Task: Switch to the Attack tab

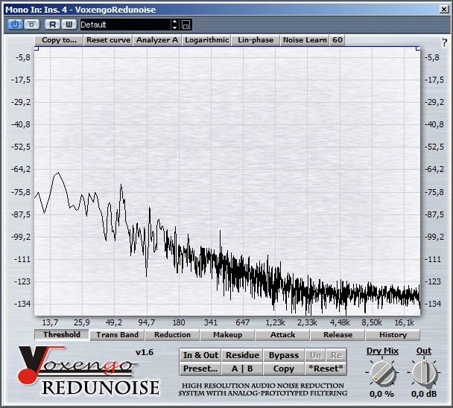Action: click(x=283, y=335)
